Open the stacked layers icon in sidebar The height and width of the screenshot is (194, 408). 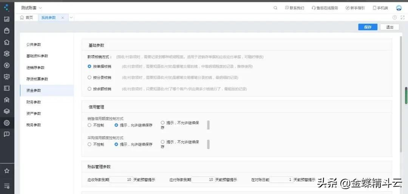click(x=7, y=111)
